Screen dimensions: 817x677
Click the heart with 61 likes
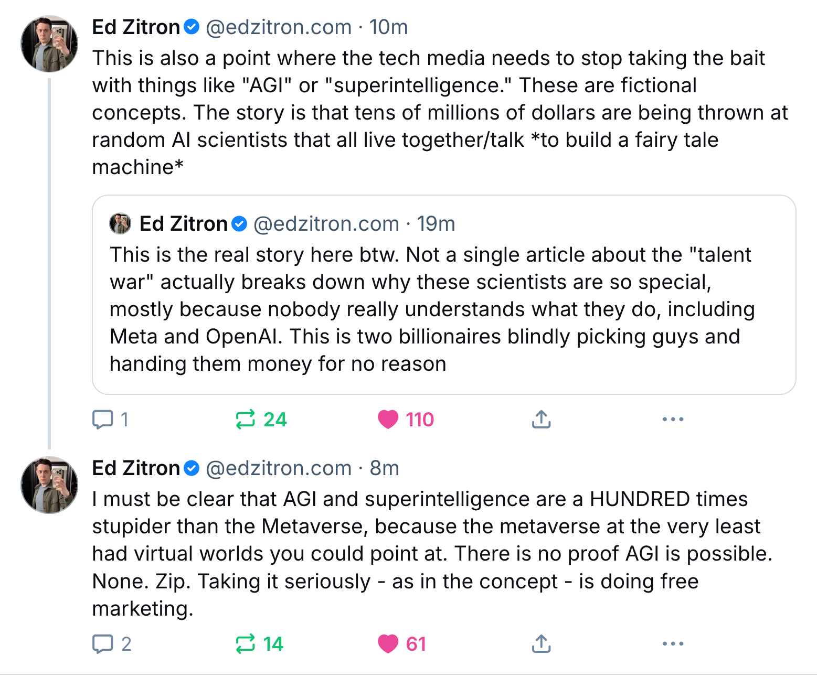point(402,644)
